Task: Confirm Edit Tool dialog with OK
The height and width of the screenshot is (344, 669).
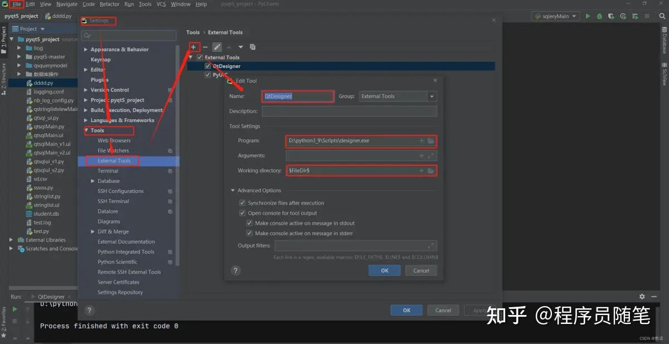Action: tap(384, 270)
